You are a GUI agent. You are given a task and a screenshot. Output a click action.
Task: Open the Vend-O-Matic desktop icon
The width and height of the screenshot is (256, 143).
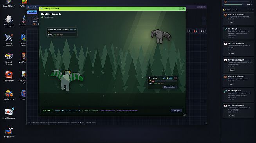23,56
